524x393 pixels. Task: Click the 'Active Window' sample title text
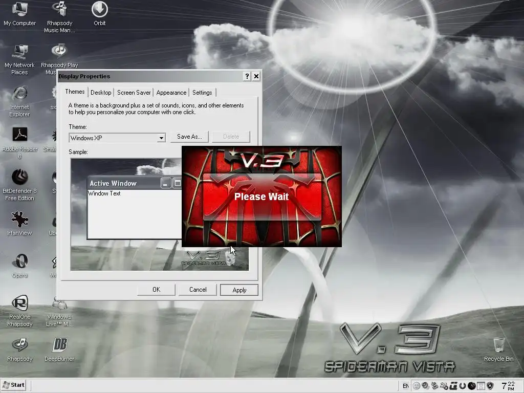(113, 183)
